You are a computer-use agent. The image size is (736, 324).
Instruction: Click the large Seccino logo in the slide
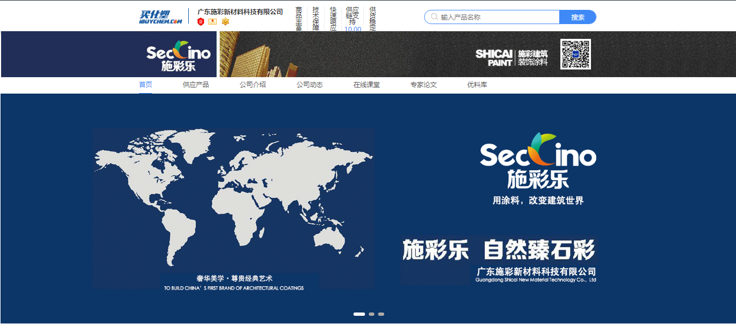[538, 160]
